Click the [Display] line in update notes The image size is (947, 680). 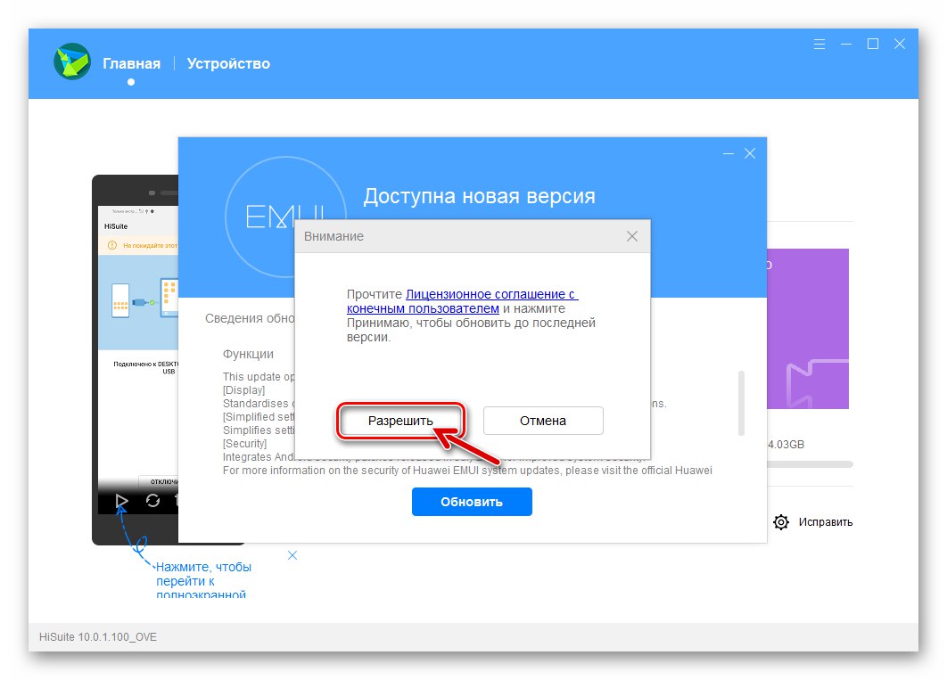(x=244, y=390)
